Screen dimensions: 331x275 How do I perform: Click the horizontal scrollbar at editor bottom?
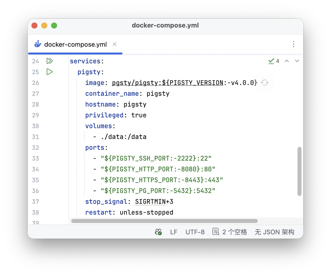coord(164,221)
